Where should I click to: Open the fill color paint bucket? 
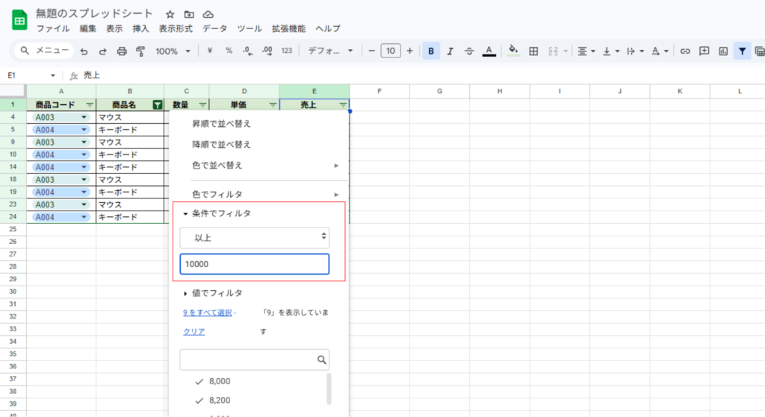(512, 51)
